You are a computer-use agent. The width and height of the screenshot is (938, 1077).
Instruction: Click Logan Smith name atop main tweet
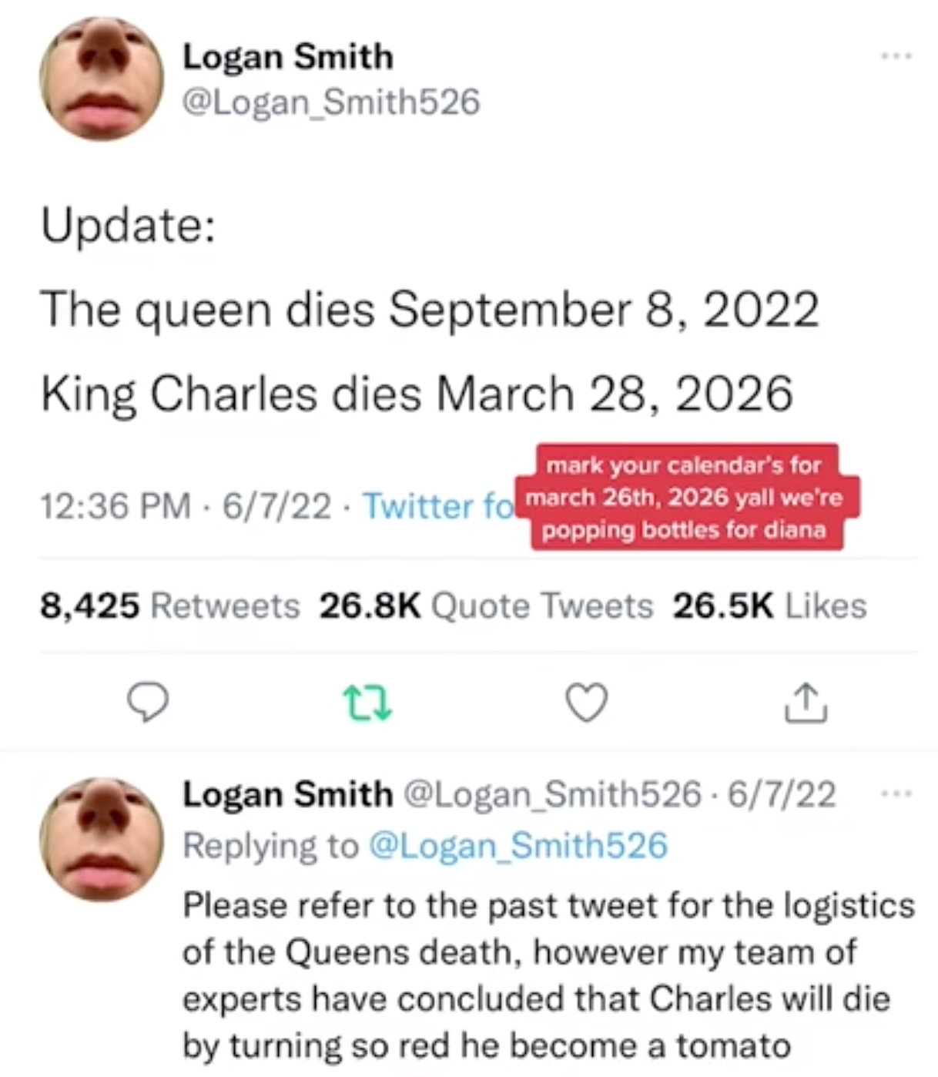(x=287, y=57)
